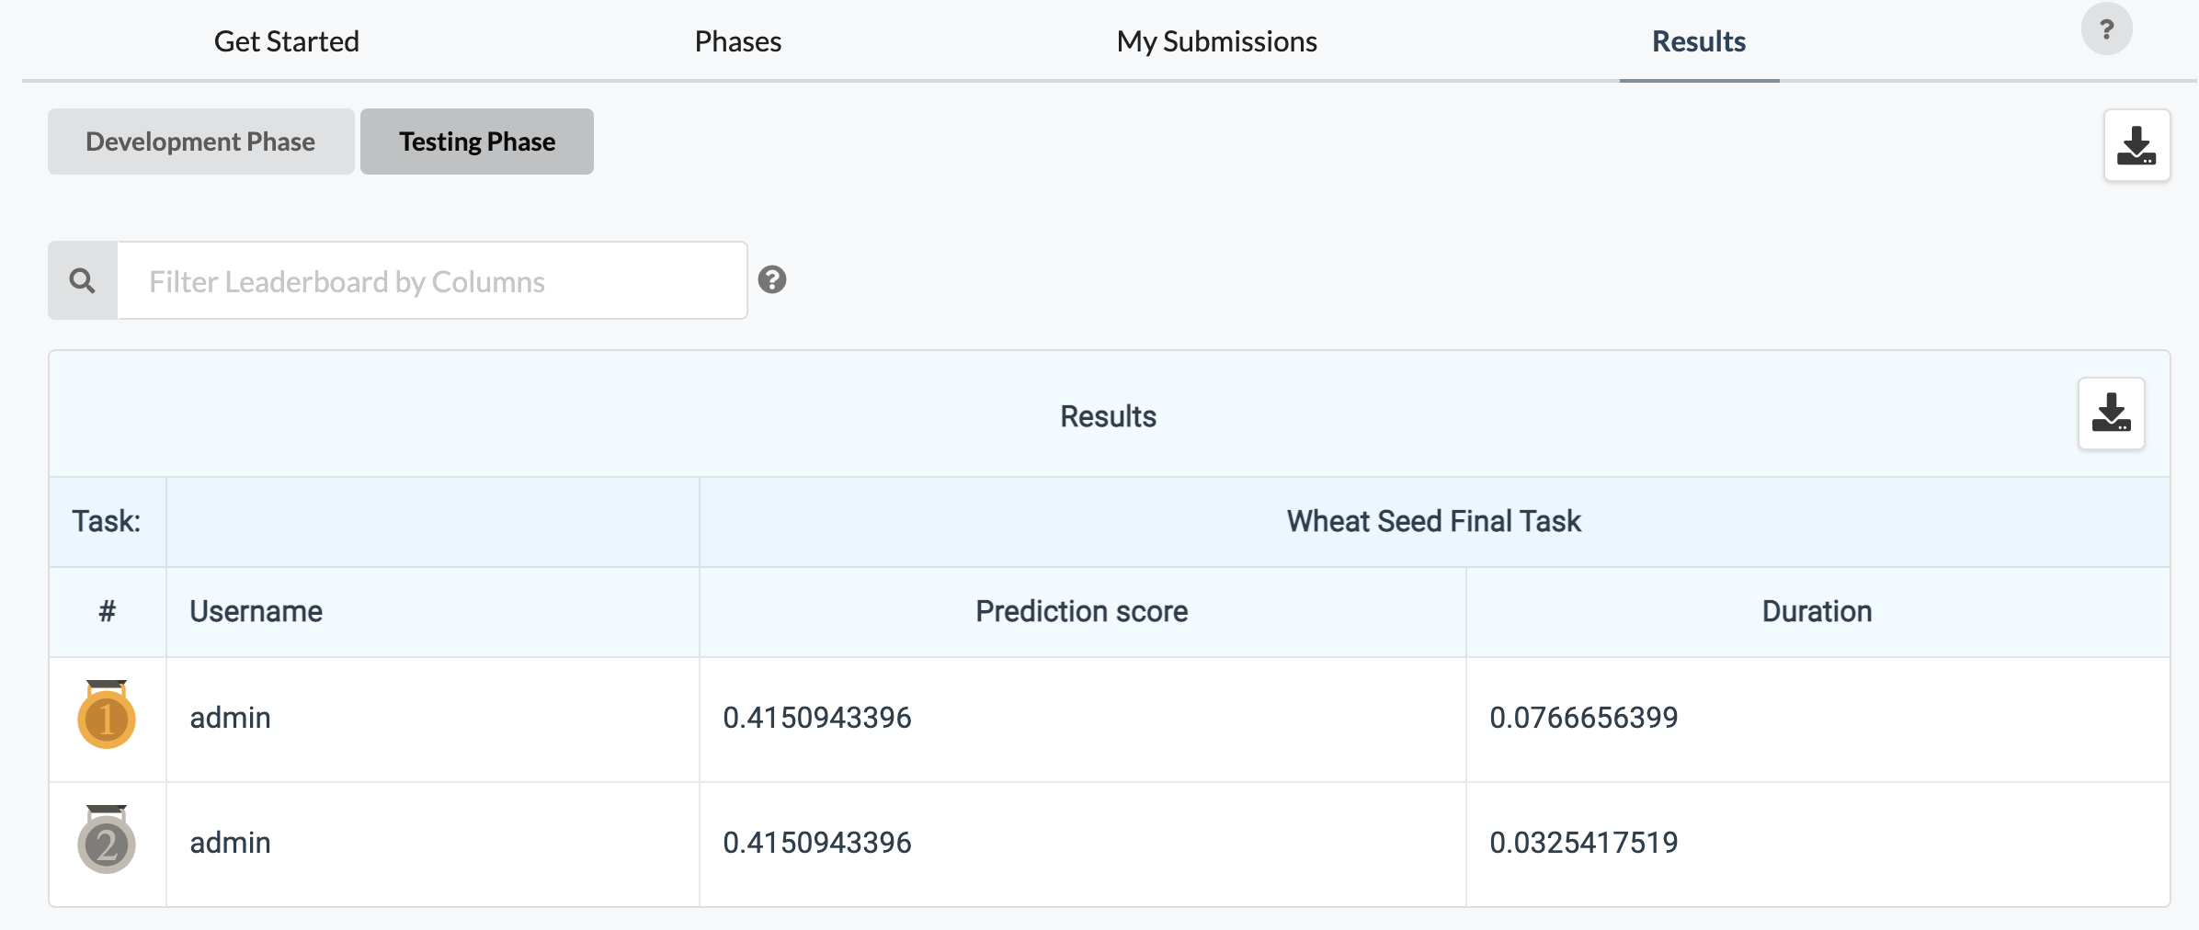Click the top-right download icon
Viewport: 2199px width, 930px height.
[x=2136, y=145]
